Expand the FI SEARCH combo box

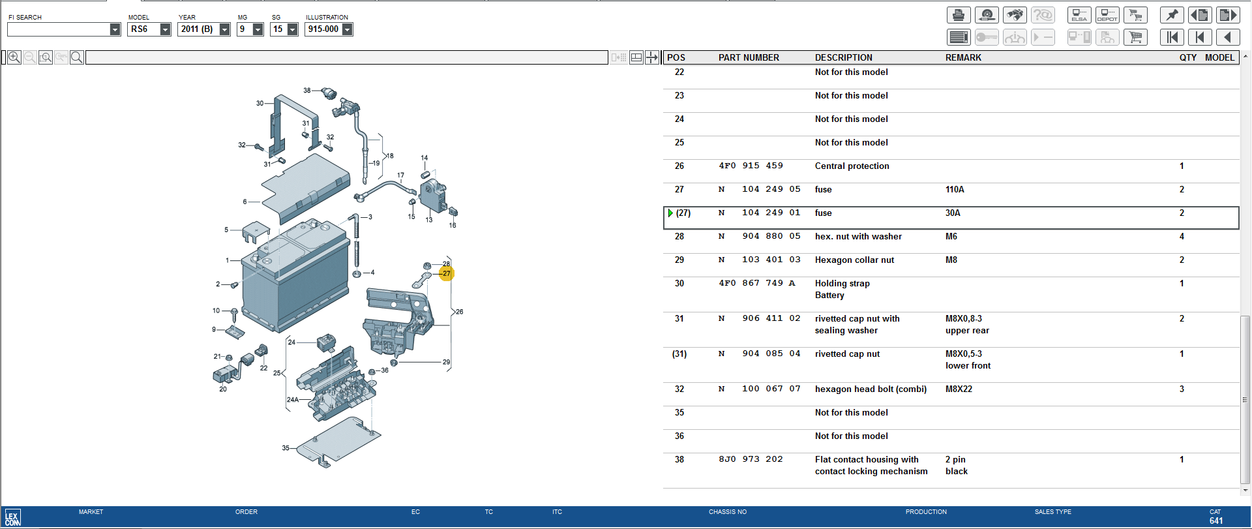point(115,29)
